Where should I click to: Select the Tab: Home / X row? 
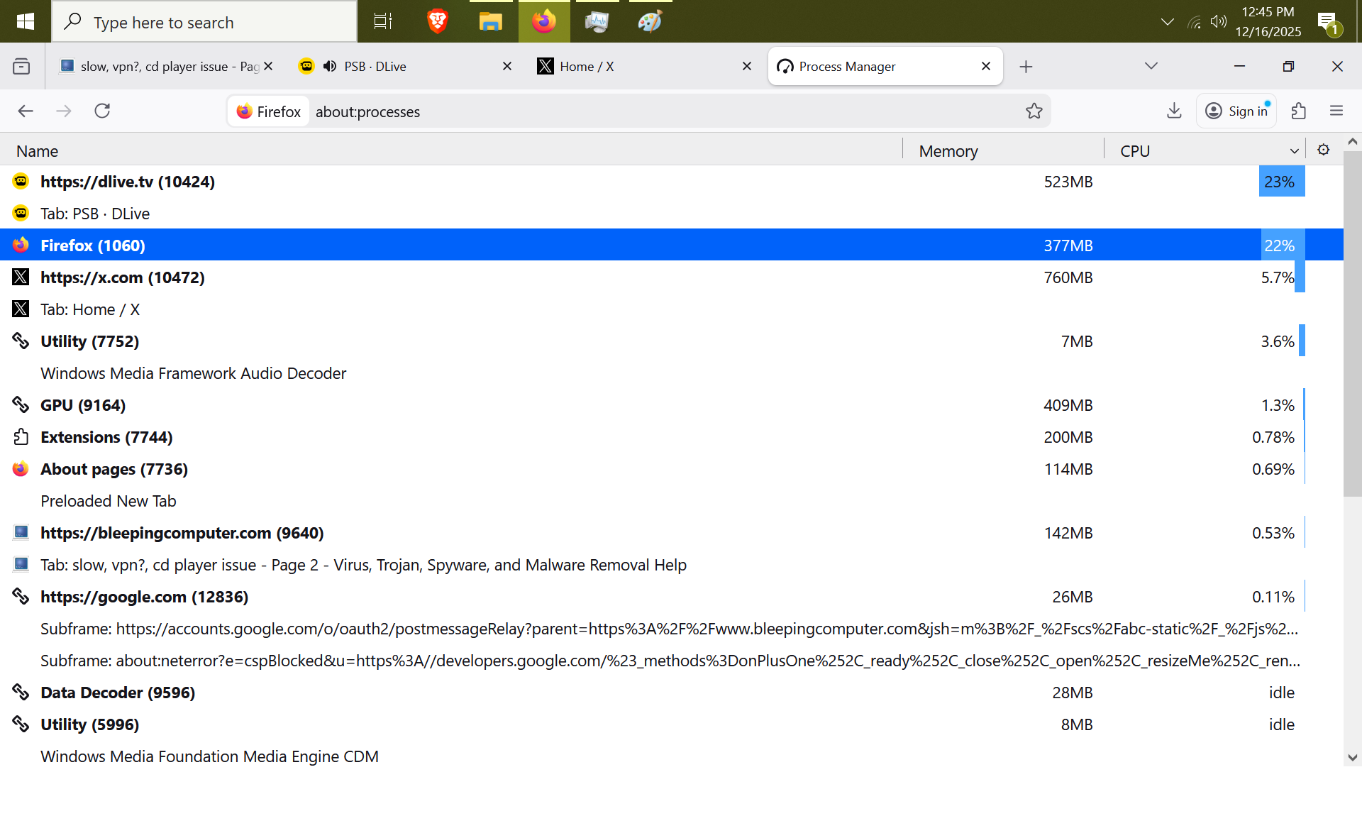tap(672, 309)
